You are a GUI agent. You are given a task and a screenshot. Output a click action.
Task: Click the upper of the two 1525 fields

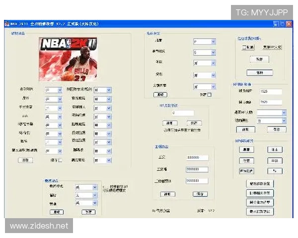(271, 91)
